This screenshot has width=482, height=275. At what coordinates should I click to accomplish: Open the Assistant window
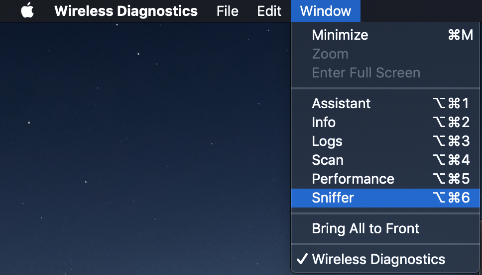(341, 104)
